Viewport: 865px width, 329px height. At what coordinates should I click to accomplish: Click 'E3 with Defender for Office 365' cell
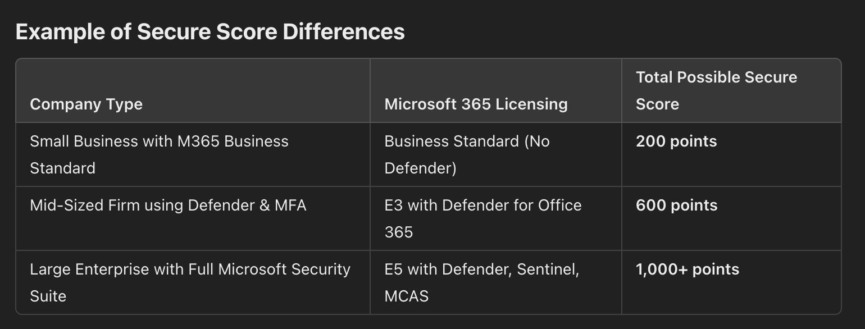[x=482, y=218]
